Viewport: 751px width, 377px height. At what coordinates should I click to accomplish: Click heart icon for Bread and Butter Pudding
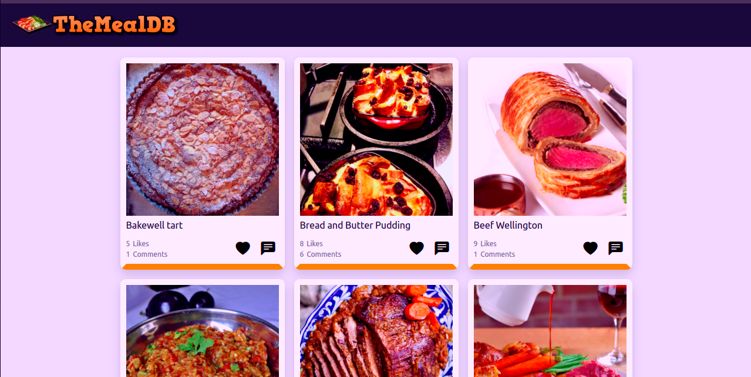tap(416, 248)
